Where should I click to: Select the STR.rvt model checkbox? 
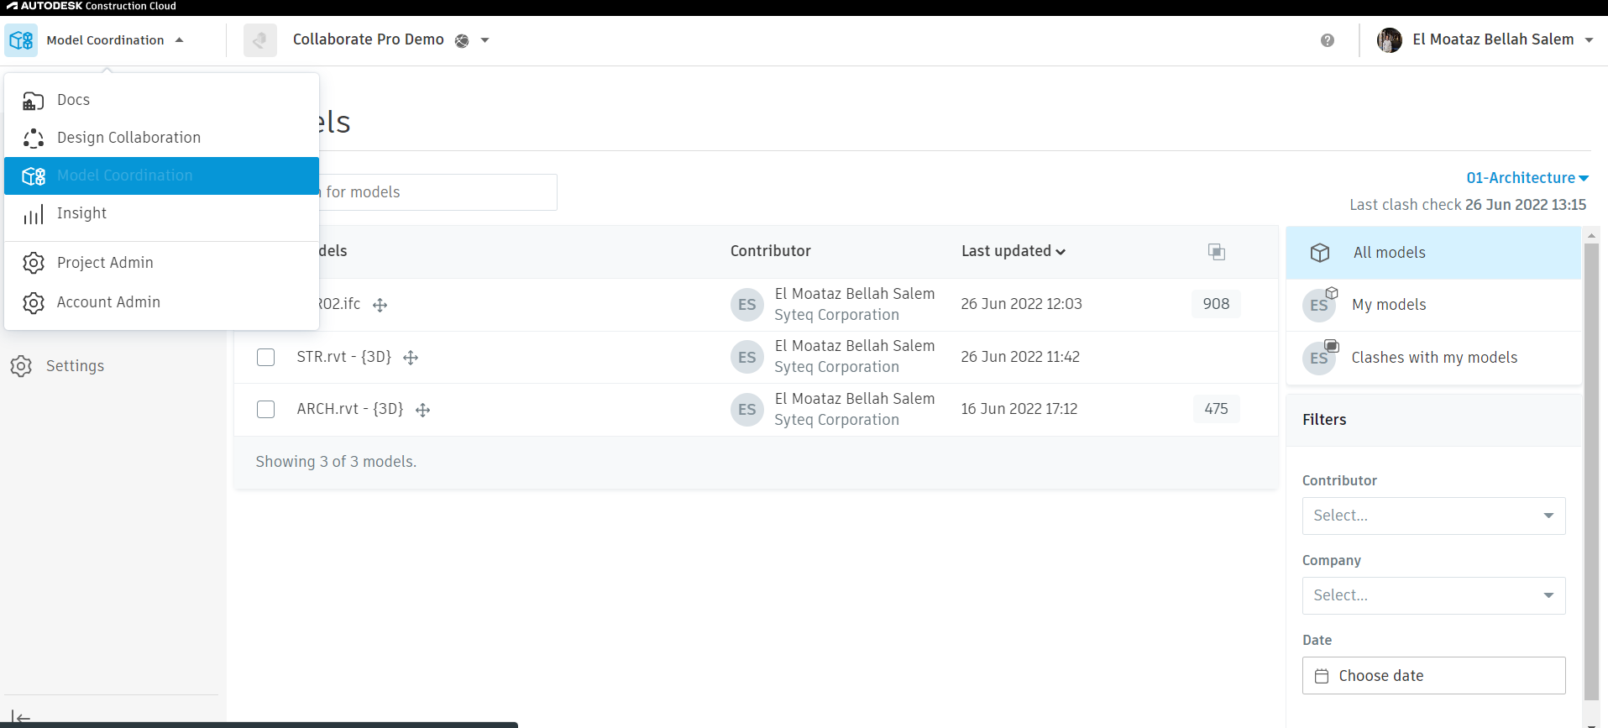(x=266, y=357)
